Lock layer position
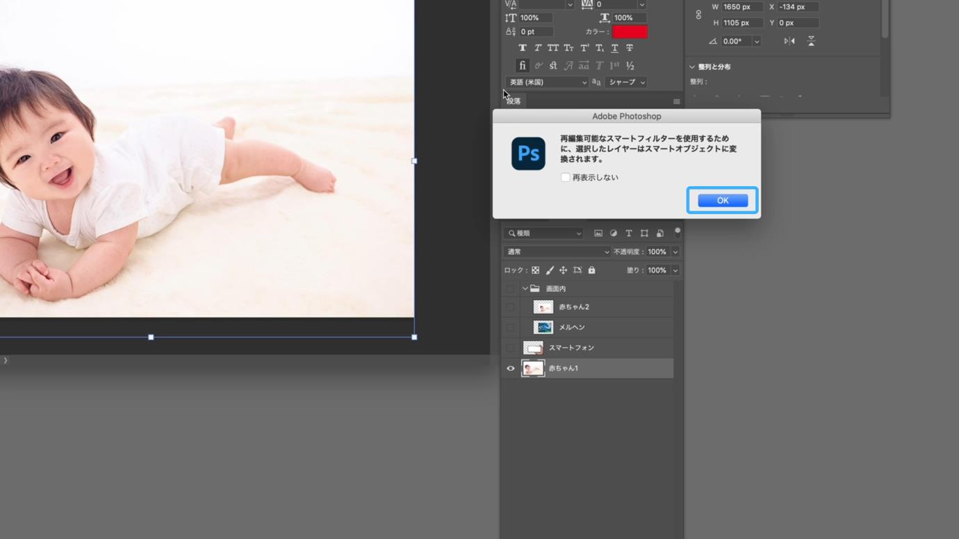 coord(564,270)
